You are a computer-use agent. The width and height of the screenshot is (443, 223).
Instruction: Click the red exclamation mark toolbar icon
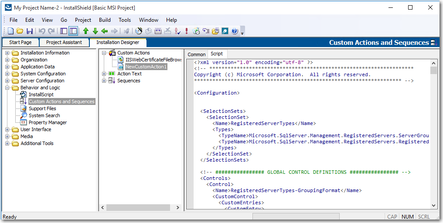point(187,31)
